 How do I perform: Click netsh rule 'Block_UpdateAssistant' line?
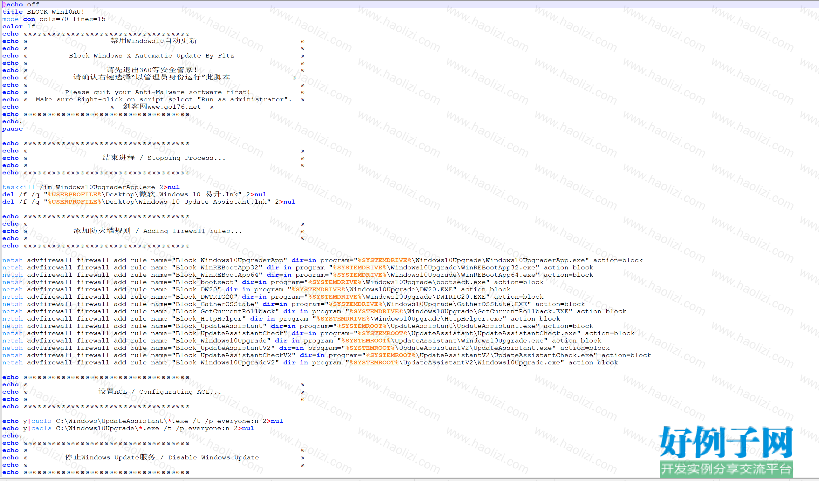pos(298,326)
